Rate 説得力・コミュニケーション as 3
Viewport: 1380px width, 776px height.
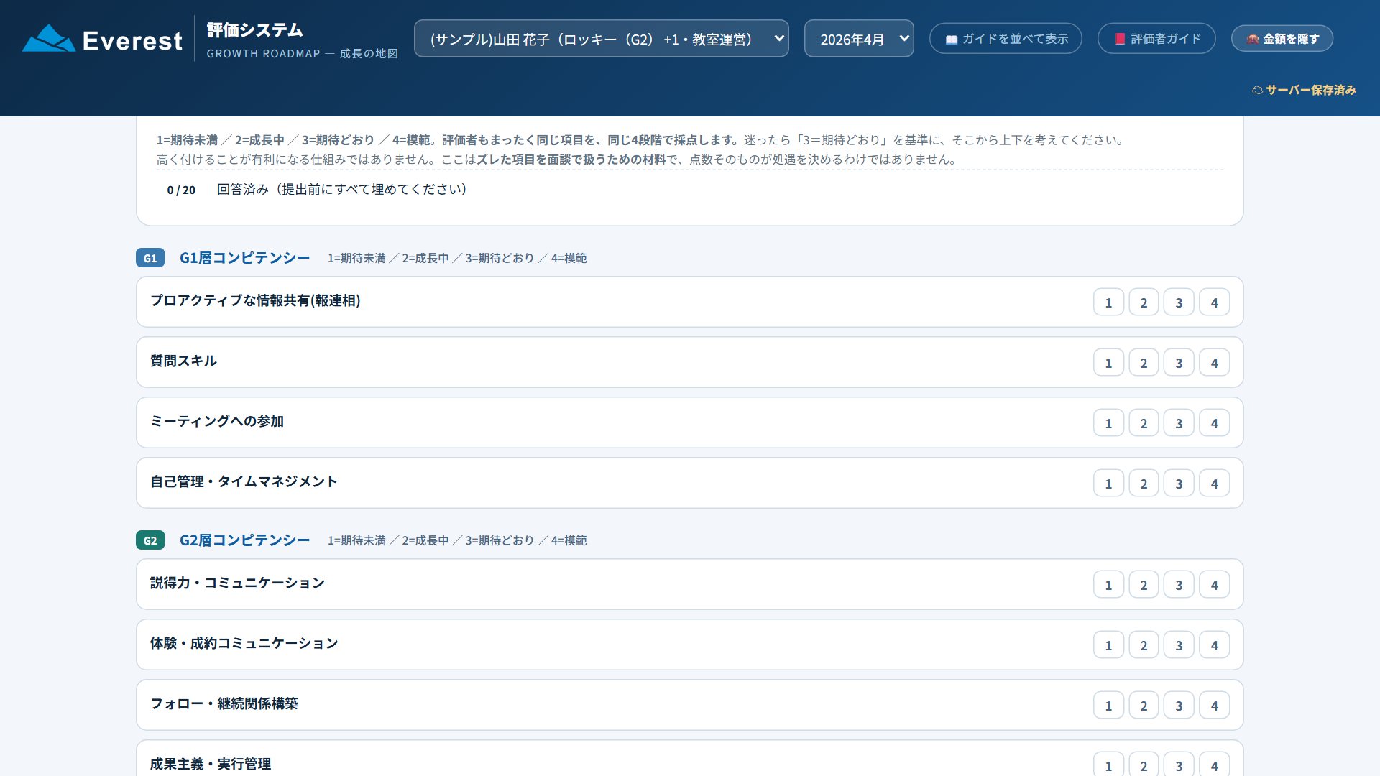1179,585
